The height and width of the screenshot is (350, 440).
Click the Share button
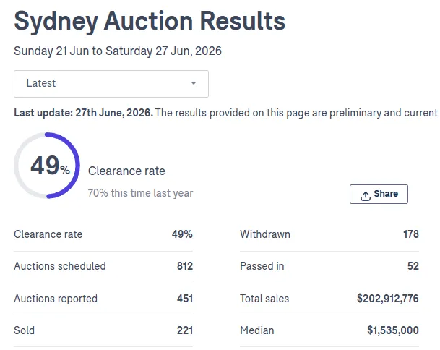[x=379, y=194]
